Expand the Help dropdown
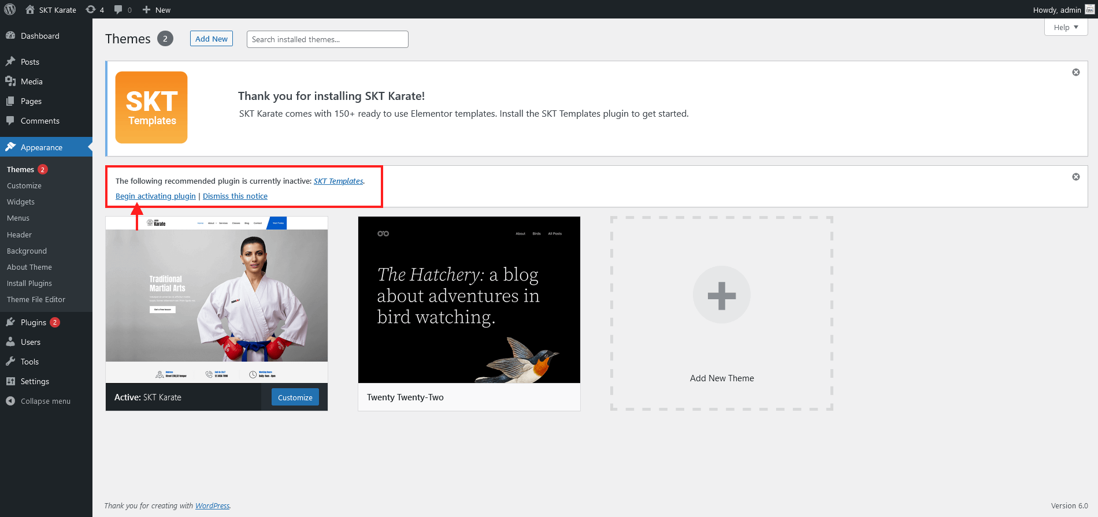Image resolution: width=1098 pixels, height=517 pixels. pyautogui.click(x=1066, y=27)
